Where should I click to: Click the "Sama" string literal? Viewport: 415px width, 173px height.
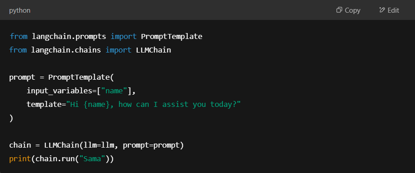click(92, 159)
